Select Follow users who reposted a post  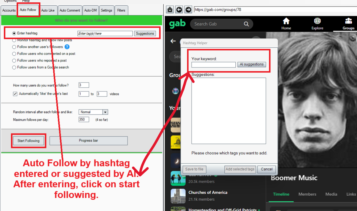point(14,61)
